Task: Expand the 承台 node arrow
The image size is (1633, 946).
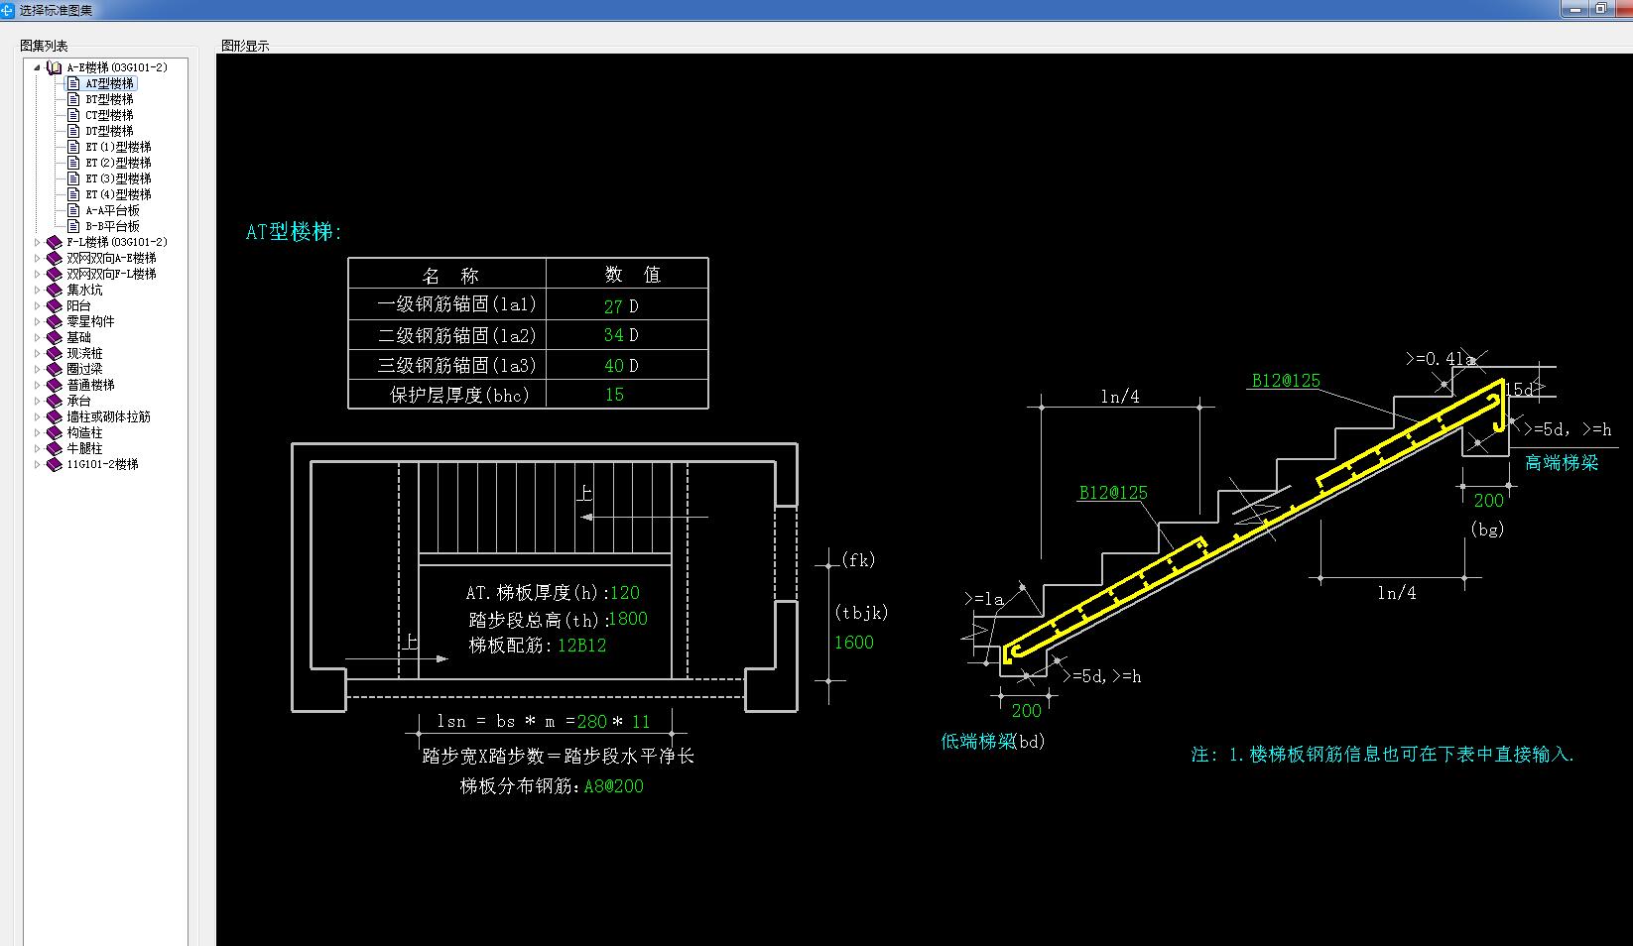Action: (38, 401)
